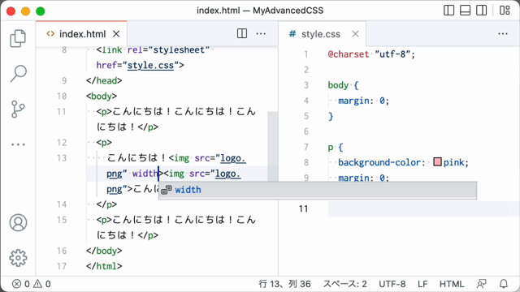This screenshot has width=520, height=292.
Task: Accept the width autocomplete suggestion
Action: (318, 190)
